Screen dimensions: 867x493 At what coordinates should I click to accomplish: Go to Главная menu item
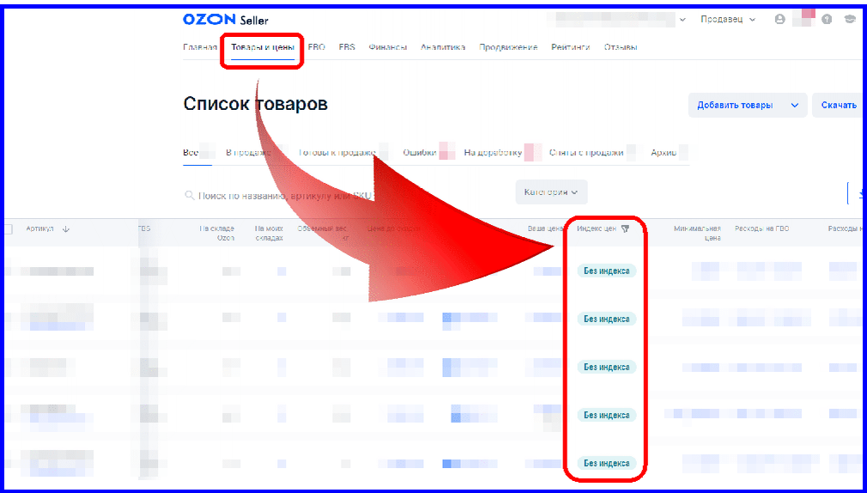pyautogui.click(x=200, y=47)
